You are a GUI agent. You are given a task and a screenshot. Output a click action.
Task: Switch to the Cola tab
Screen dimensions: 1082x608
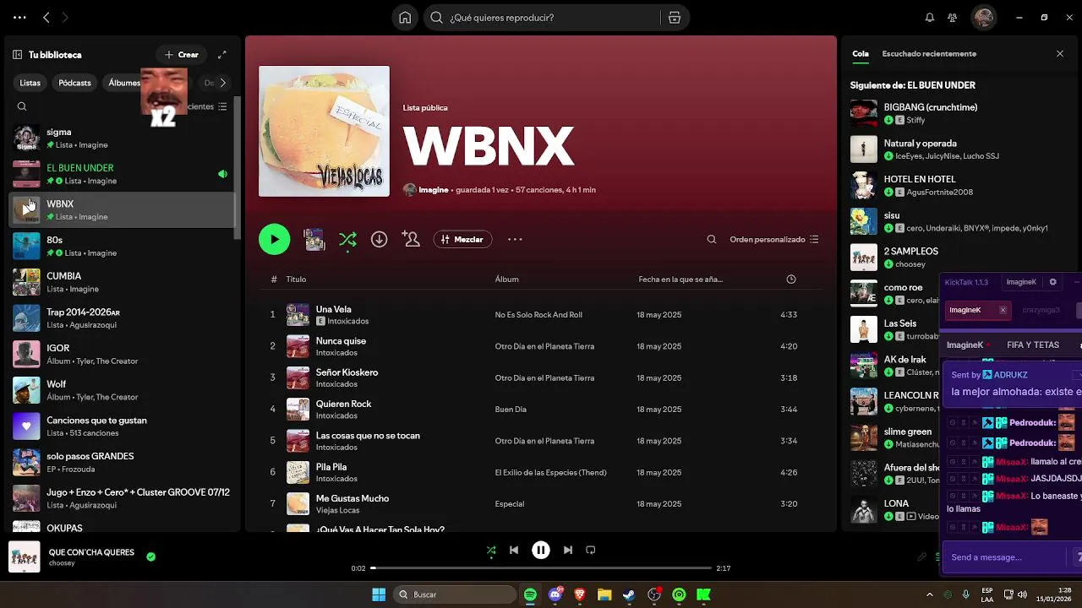[861, 54]
